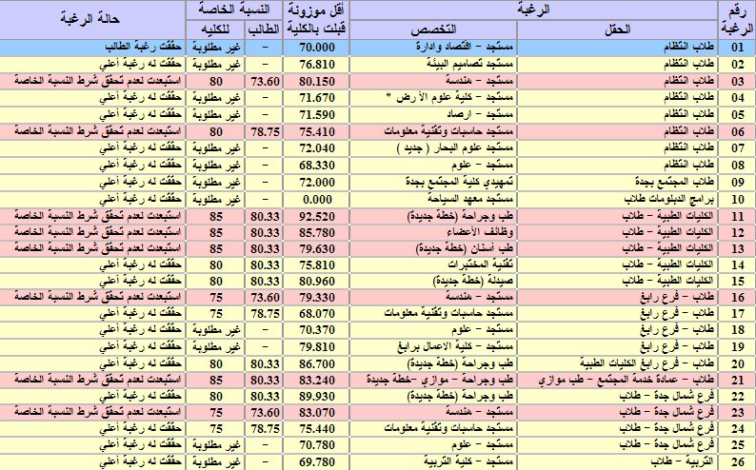Click the "أقل موزونة قبلت بالكلية" header
This screenshot has width=756, height=470.
315,19
